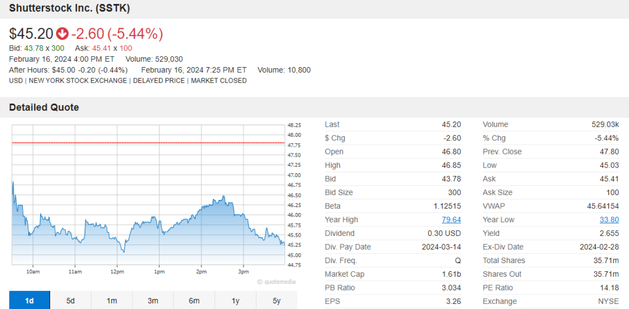Open the Year High 79.64 link
The width and height of the screenshot is (629, 309).
[x=451, y=220]
